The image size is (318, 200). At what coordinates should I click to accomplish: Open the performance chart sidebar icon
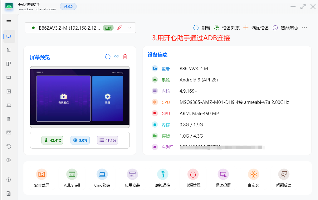coord(9,91)
